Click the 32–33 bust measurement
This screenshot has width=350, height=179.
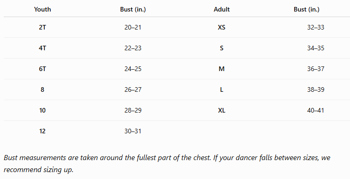coord(316,27)
